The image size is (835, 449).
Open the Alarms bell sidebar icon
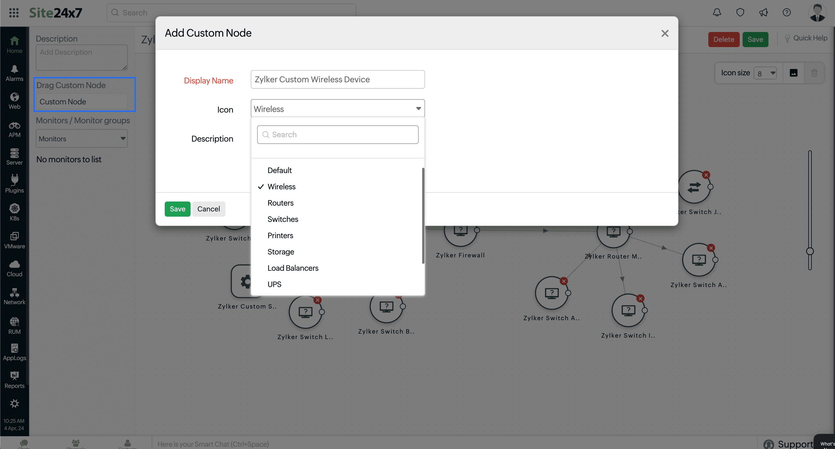(14, 73)
